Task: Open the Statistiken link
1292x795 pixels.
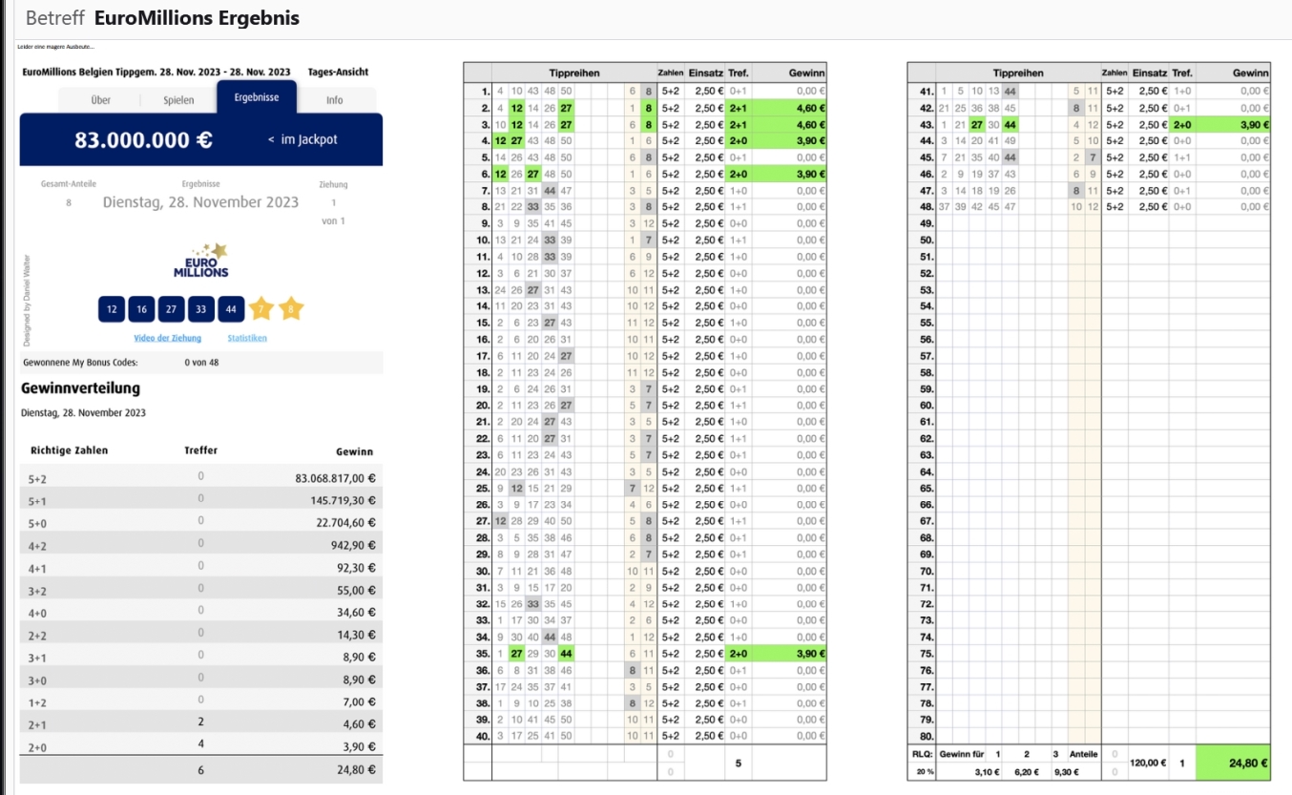Action: (247, 338)
